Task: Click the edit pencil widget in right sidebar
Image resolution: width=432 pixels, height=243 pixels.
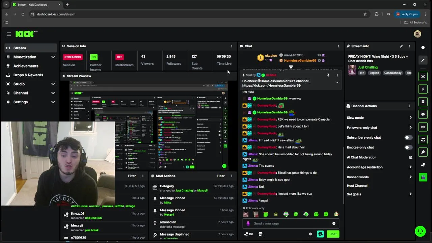Action: pyautogui.click(x=423, y=60)
